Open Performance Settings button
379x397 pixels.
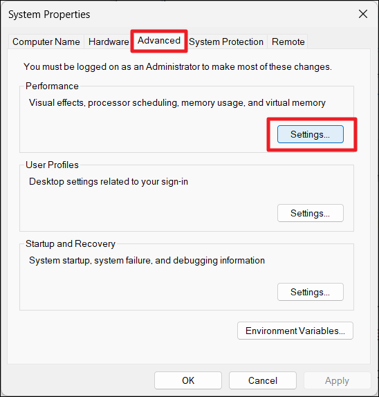point(311,134)
